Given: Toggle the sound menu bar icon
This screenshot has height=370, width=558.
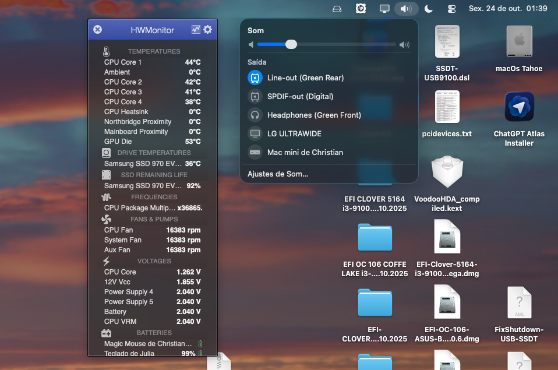Looking at the screenshot, I should click(x=406, y=9).
